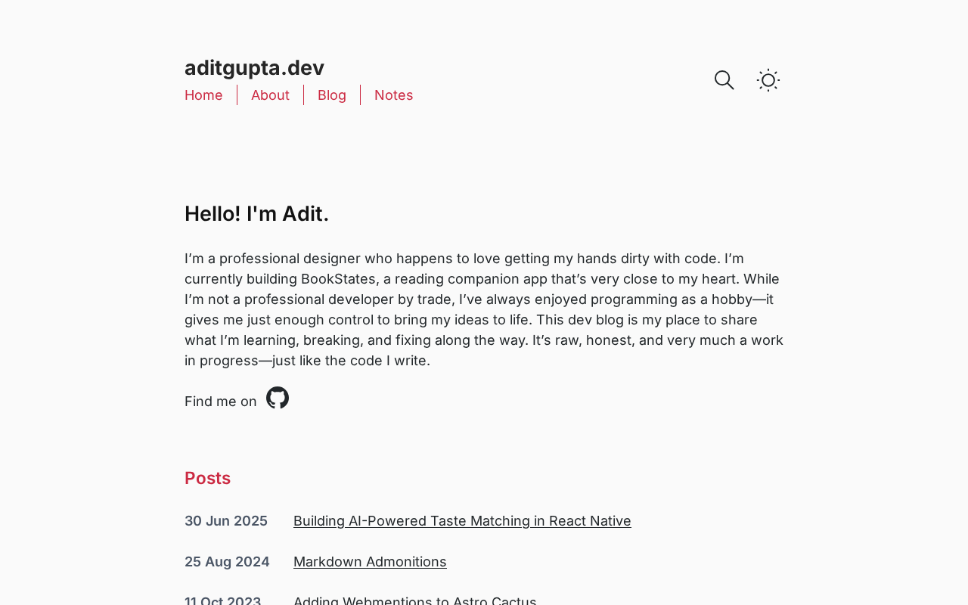Viewport: 968px width, 605px height.
Task: Navigate to the Blog section
Action: click(x=332, y=95)
